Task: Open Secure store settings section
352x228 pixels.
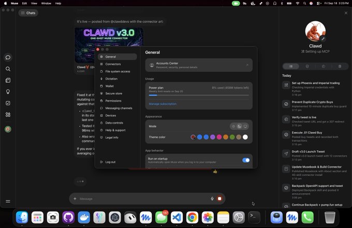Action: click(117, 93)
